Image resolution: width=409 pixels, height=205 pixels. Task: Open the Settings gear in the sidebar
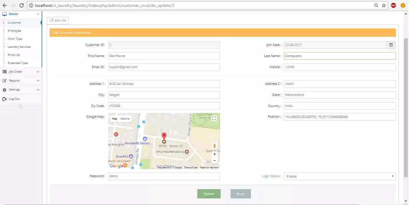[x=5, y=90]
